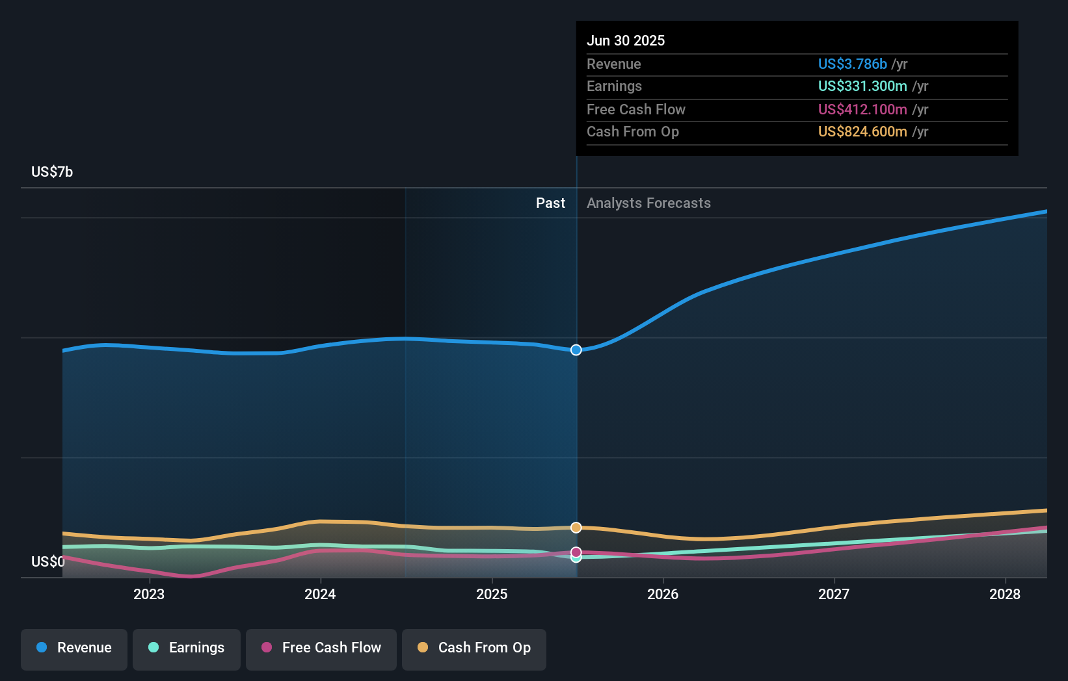Viewport: 1068px width, 681px height.
Task: Select the blue Revenue data point marker
Action: (576, 350)
